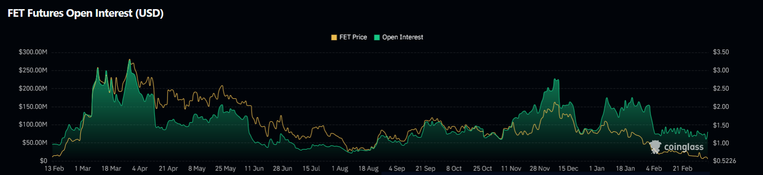The height and width of the screenshot is (175, 763).
Task: Click the $0.5226 price axis label
Action: [725, 161]
